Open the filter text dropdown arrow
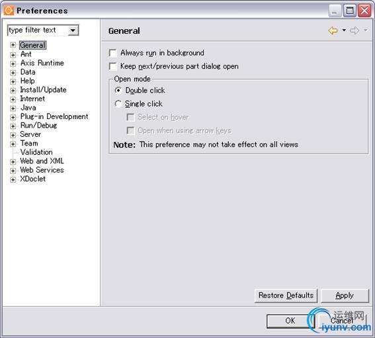 (73, 30)
